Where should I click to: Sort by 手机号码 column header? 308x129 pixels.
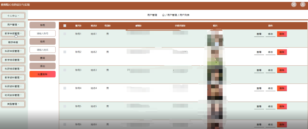(180, 26)
